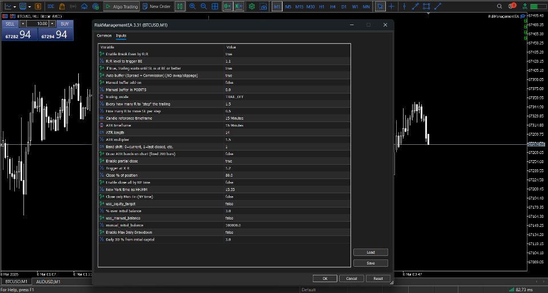Screen dimensions: 548x293
Task: Confirm dialog with OK button
Action: (325, 278)
